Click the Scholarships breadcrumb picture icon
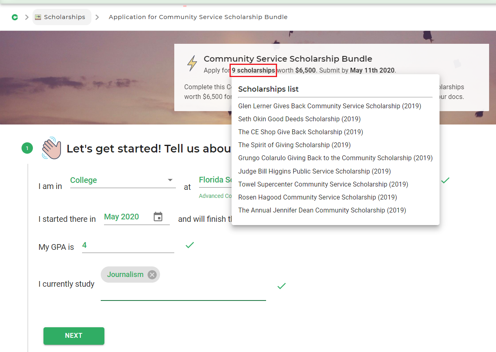The image size is (496, 352). click(38, 17)
